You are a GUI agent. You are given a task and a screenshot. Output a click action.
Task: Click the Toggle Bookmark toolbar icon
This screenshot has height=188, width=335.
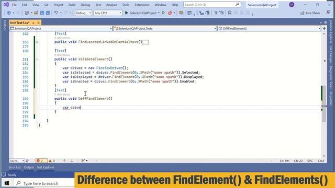230,13
